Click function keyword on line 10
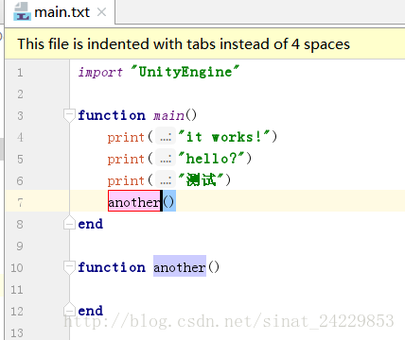Screen dimensions: 405x340 pos(112,267)
